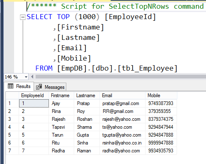Image resolution: width=206 pixels, height=164 pixels.
Task: Click the mobile '9294847944'
Action: pos(161,127)
